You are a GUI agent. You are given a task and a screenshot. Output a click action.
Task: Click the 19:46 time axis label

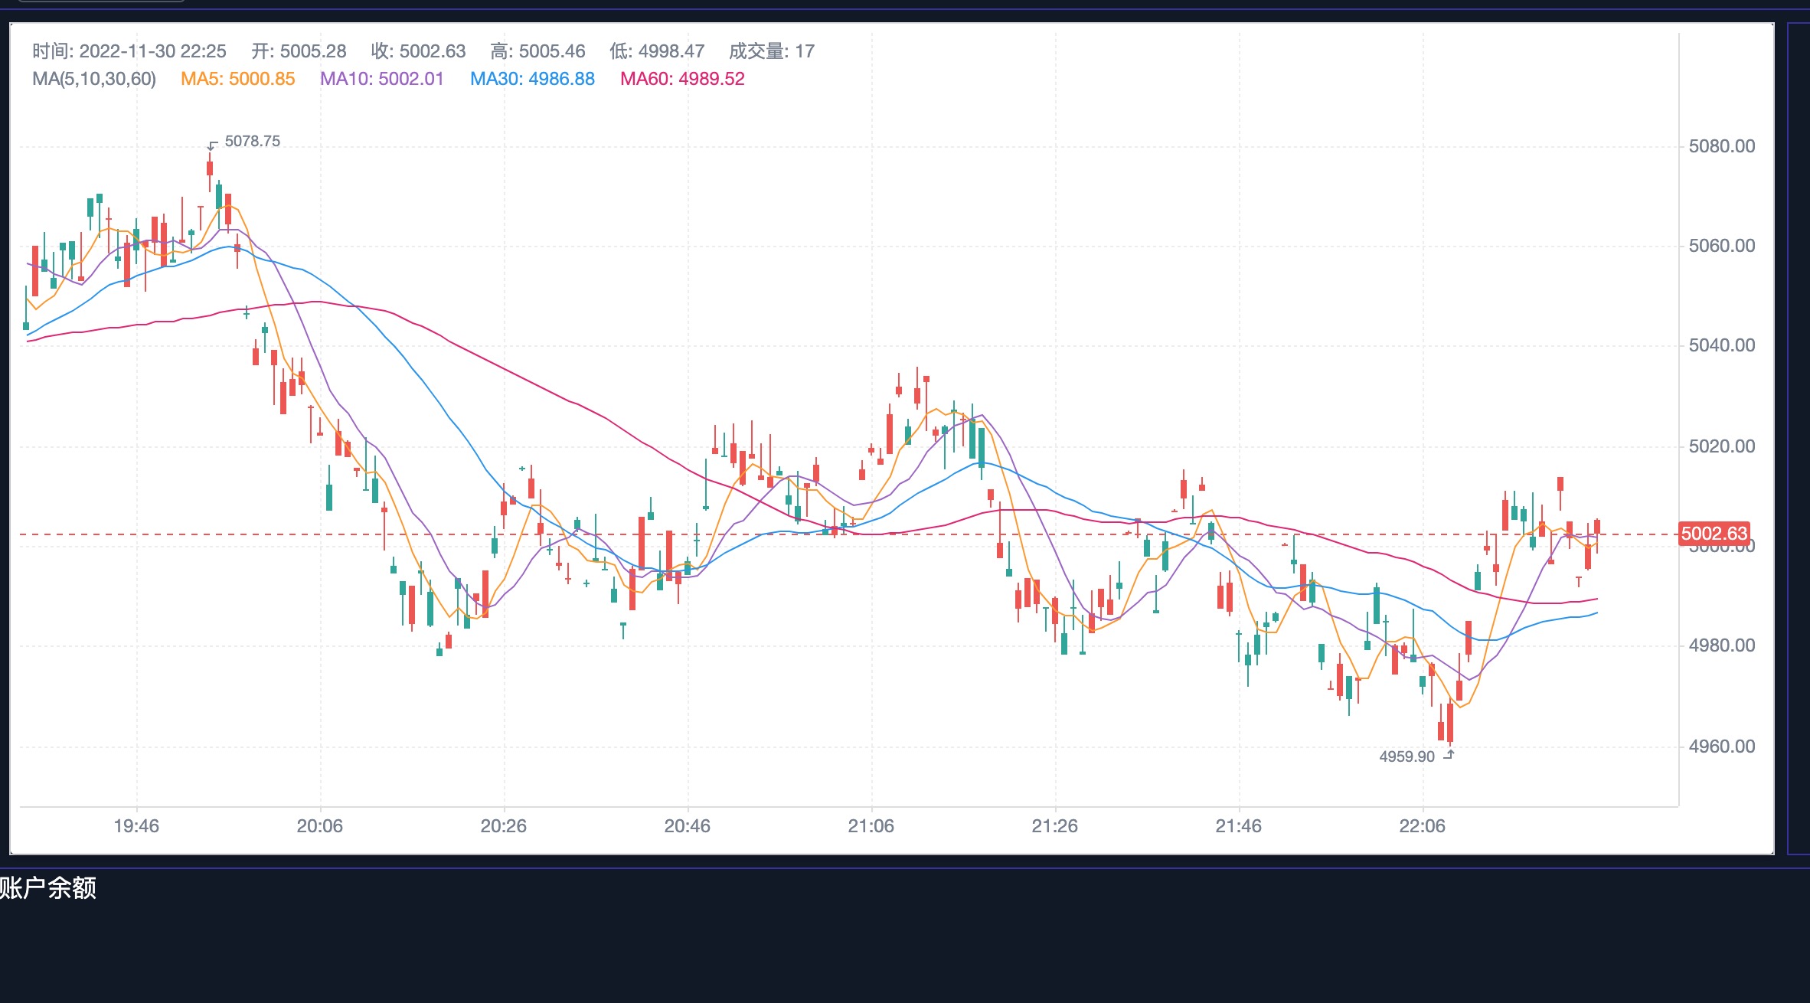tap(136, 826)
